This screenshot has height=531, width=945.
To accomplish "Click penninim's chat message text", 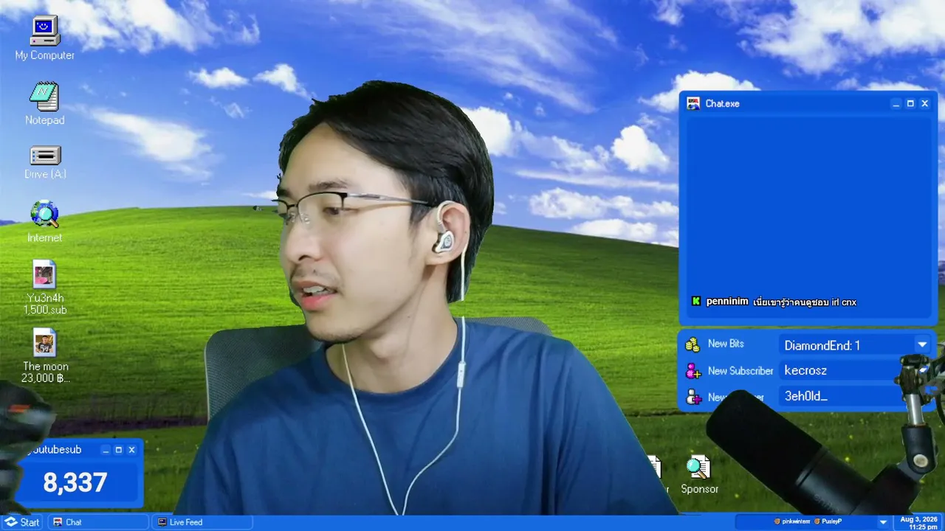I will [805, 302].
